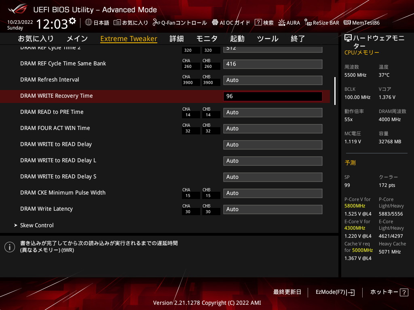This screenshot has height=310, width=414.
Task: Open the 詳細 tab
Action: [x=177, y=39]
